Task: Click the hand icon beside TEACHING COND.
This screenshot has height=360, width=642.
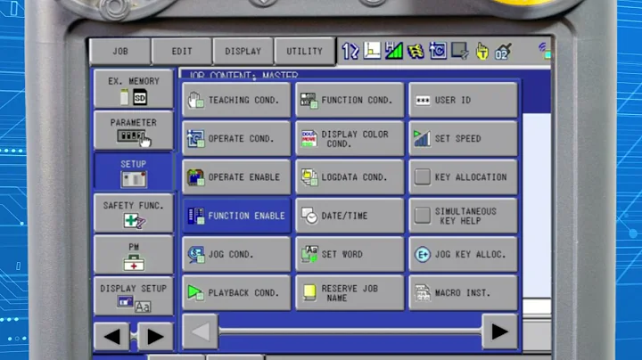Action: tap(195, 100)
